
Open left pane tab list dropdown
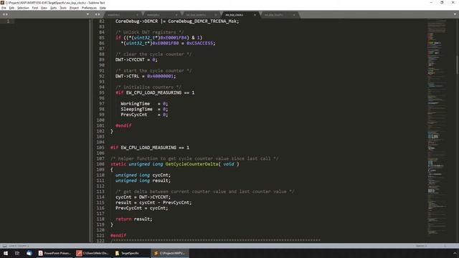(87, 14)
